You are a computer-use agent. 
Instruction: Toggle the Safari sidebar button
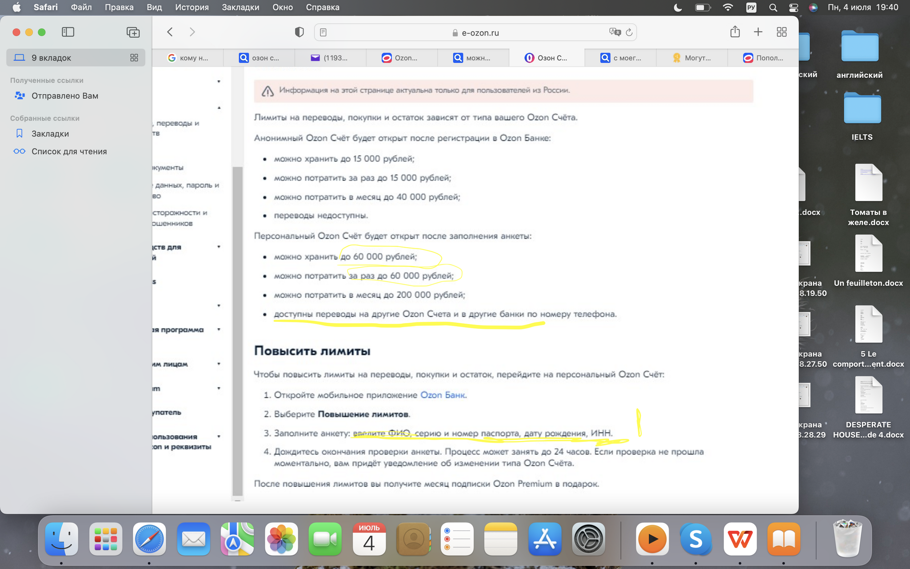[x=68, y=32]
